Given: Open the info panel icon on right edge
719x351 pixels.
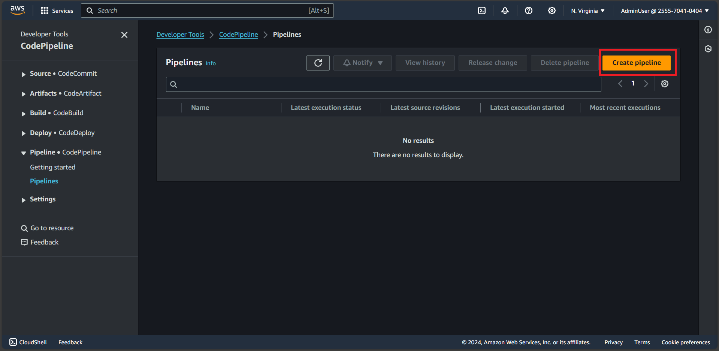Looking at the screenshot, I should pyautogui.click(x=708, y=30).
